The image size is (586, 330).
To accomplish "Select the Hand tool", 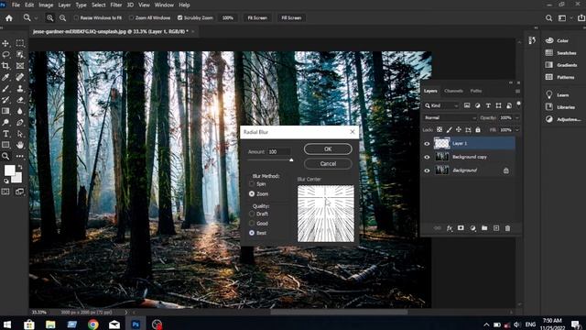I will point(20,145).
